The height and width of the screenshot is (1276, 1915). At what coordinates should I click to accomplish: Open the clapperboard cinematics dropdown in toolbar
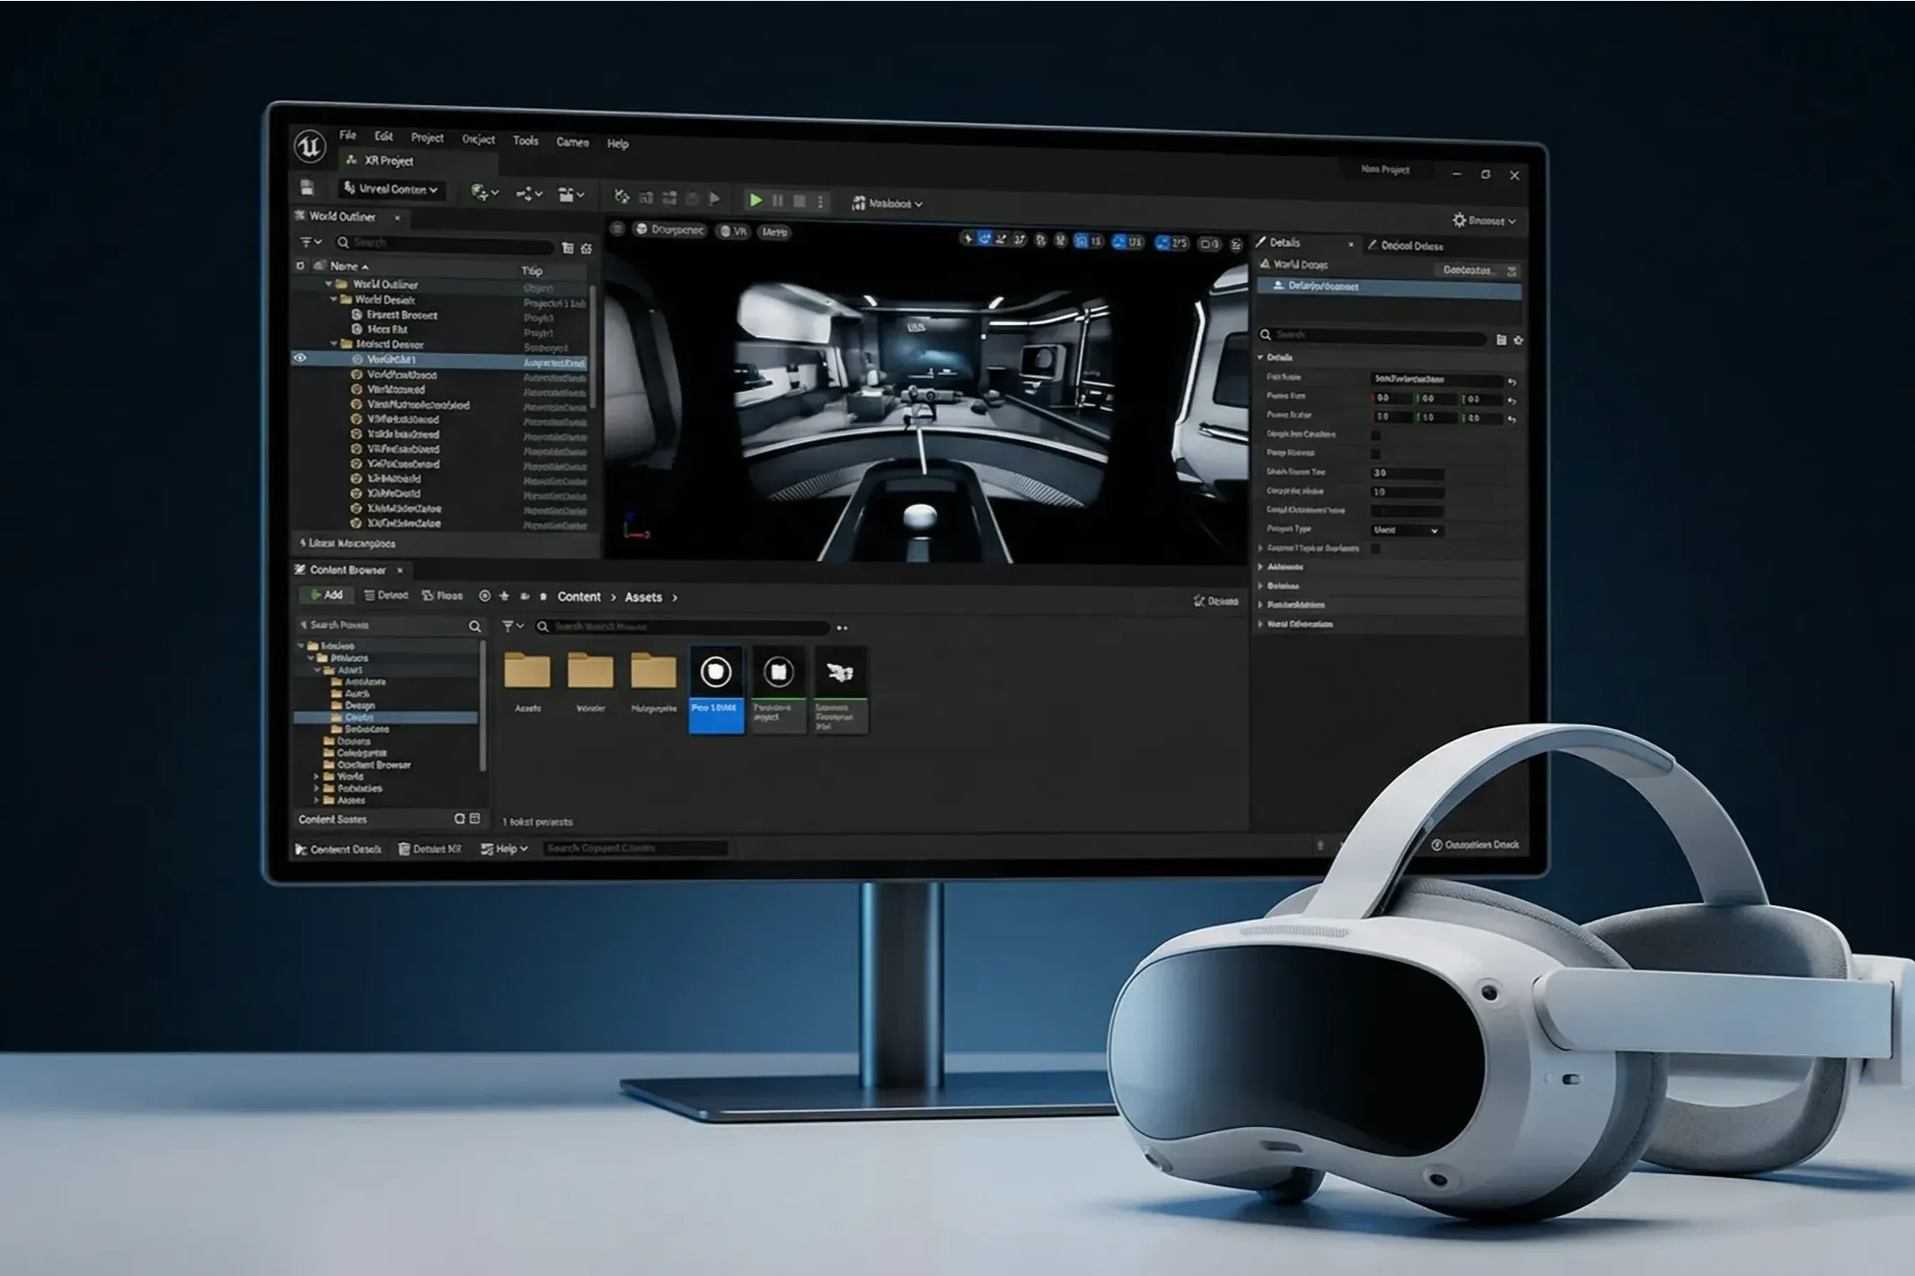[x=571, y=195]
